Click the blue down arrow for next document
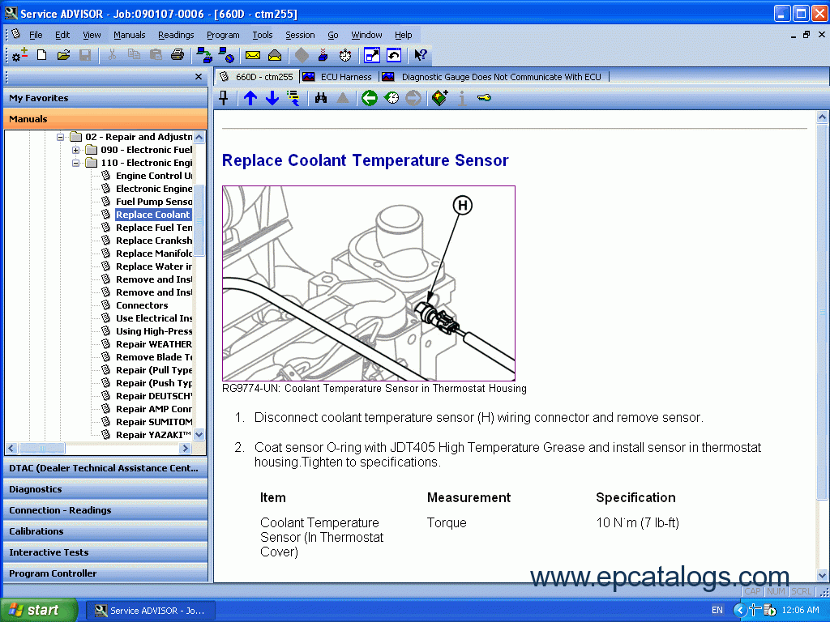The image size is (830, 622). [272, 98]
